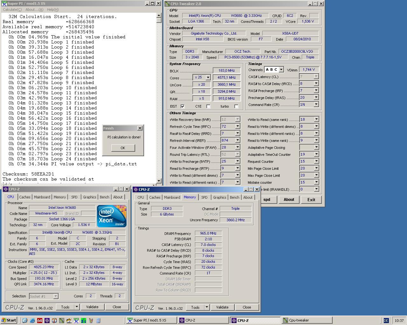
Task: Switch to Bench tab in left CPU-Z
Action: [105, 197]
